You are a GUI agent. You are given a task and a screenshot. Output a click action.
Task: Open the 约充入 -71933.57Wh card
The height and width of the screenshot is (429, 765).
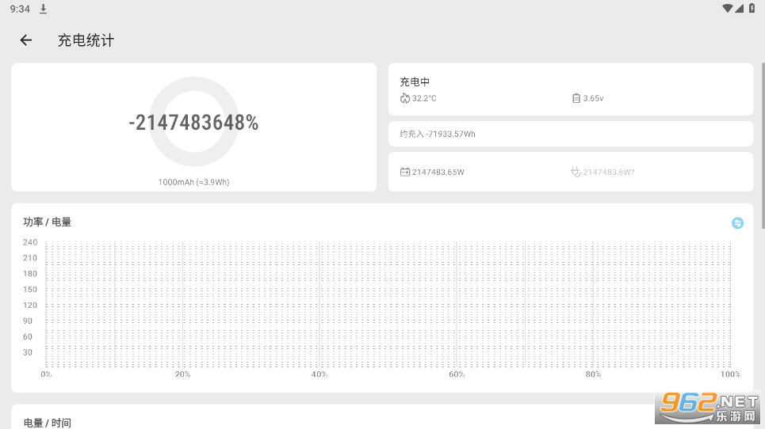(570, 134)
